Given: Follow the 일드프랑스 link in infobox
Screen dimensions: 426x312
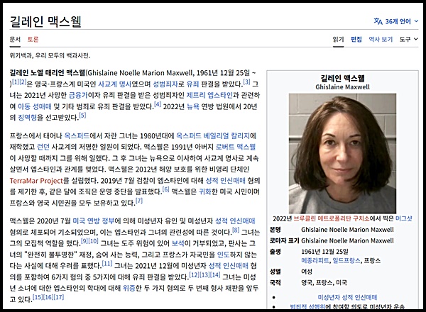Looking at the screenshot, I should pyautogui.click(x=346, y=260).
